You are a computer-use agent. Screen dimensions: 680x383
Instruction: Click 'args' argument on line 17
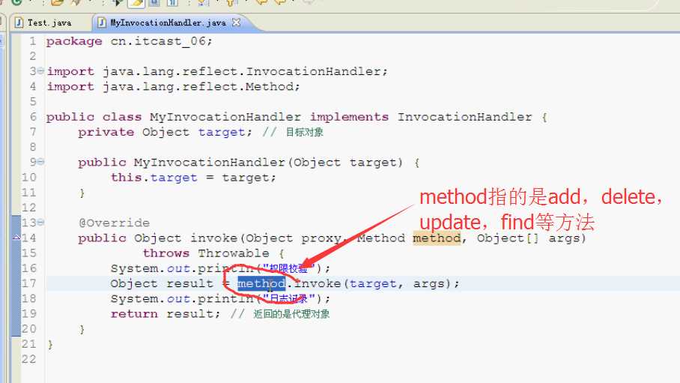428,283
